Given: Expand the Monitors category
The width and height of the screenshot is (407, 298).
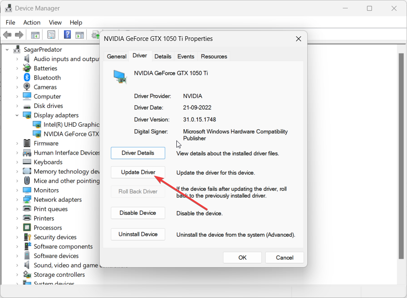Looking at the screenshot, I should [x=17, y=190].
